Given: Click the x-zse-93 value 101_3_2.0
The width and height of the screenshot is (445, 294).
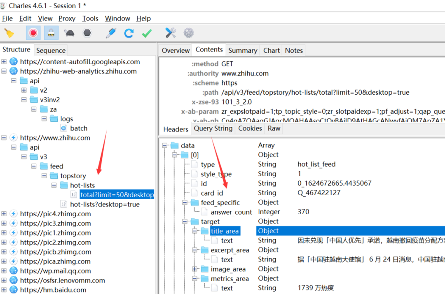Looking at the screenshot, I should pyautogui.click(x=237, y=102).
